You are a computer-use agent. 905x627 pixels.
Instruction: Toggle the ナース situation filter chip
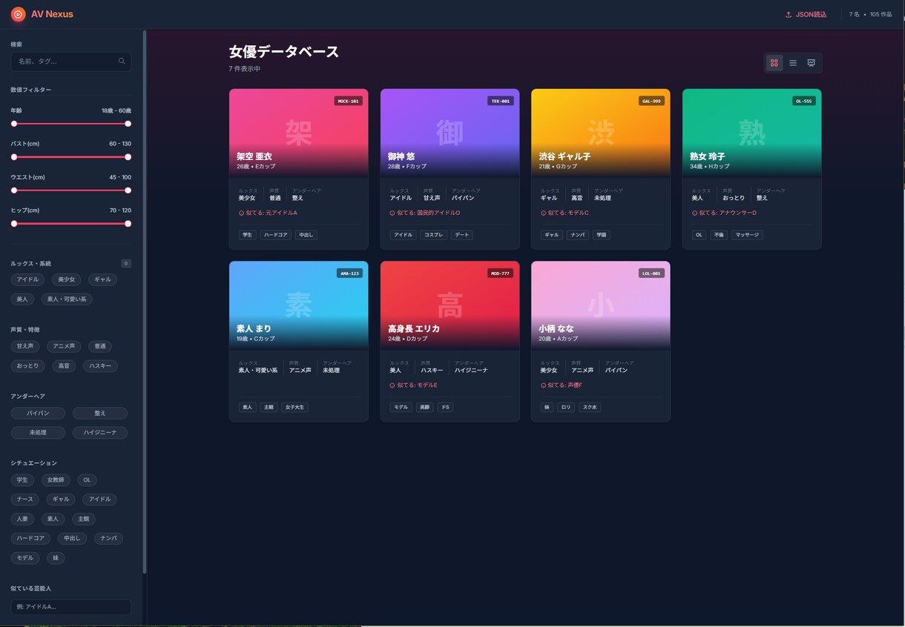23,499
